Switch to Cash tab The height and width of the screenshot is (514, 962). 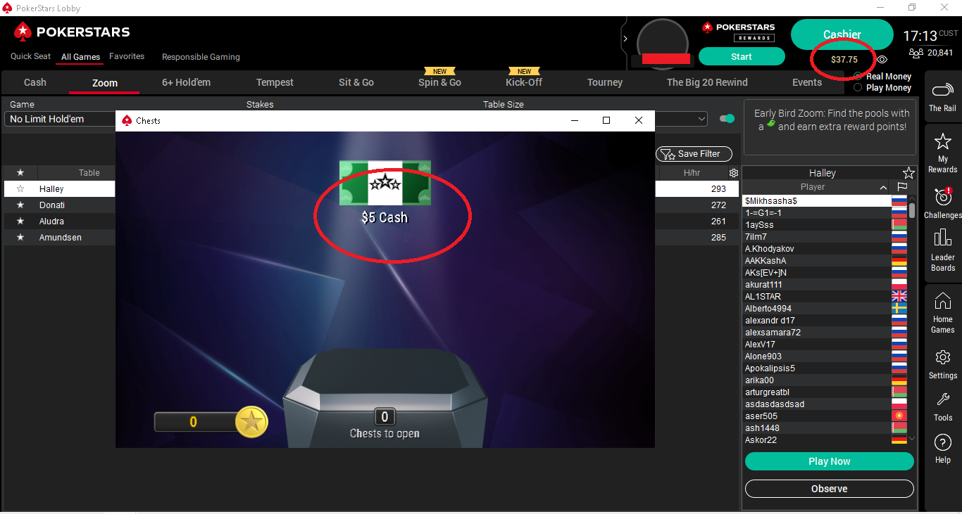click(35, 82)
